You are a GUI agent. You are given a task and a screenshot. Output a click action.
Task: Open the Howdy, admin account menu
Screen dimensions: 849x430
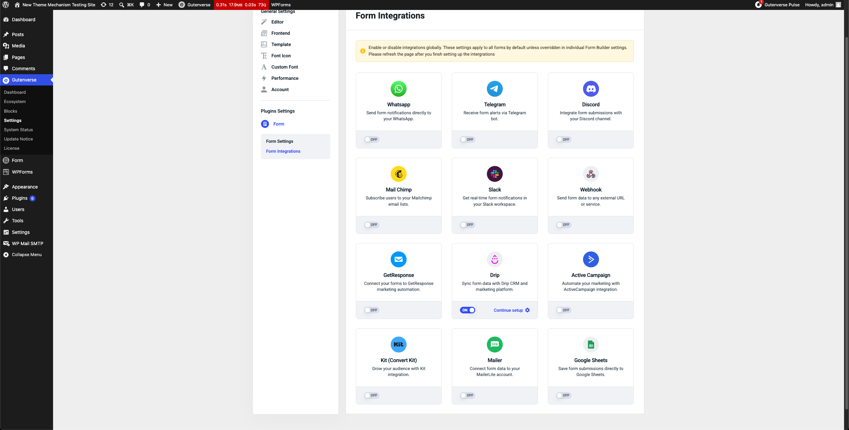pyautogui.click(x=823, y=5)
